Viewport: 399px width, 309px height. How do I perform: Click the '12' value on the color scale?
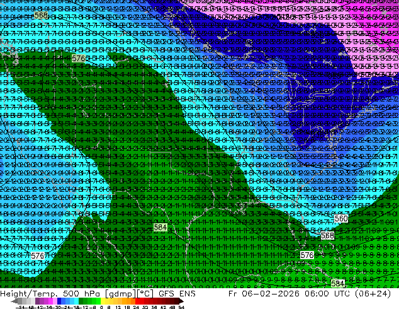[118, 307]
